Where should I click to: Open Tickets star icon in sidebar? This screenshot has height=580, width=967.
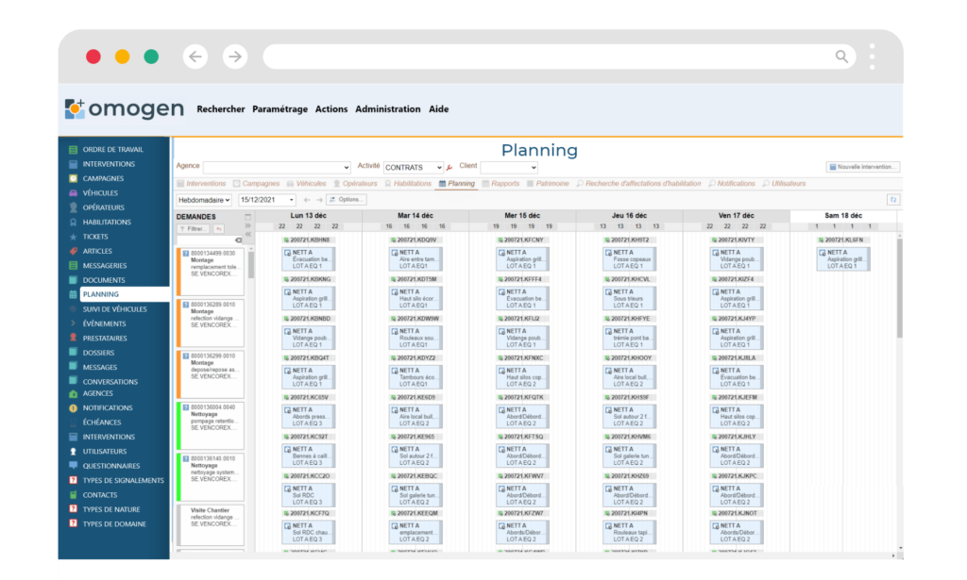click(73, 237)
